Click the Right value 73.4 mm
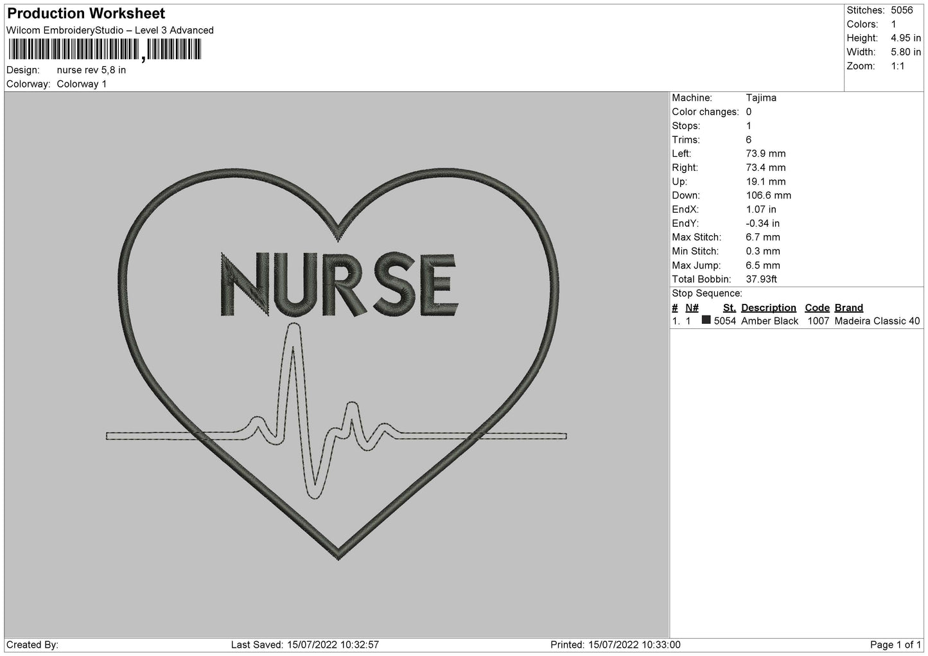The image size is (928, 656). pos(766,168)
